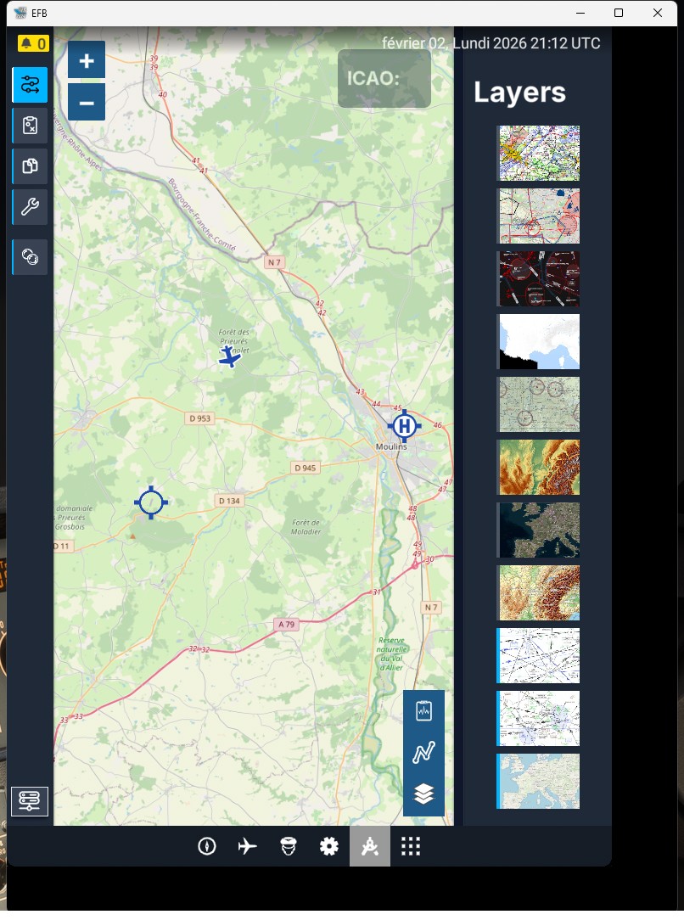This screenshot has height=920, width=684.
Task: Click the yellow notification bell badge
Action: click(33, 43)
